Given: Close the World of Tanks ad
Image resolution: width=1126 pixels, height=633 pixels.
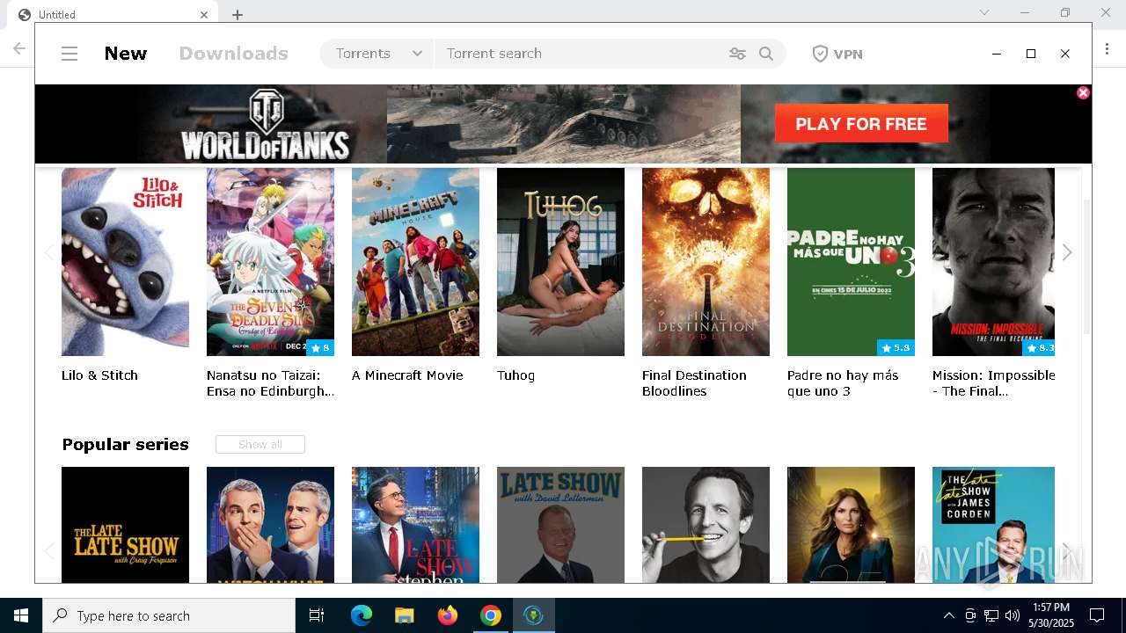Looking at the screenshot, I should [1083, 92].
